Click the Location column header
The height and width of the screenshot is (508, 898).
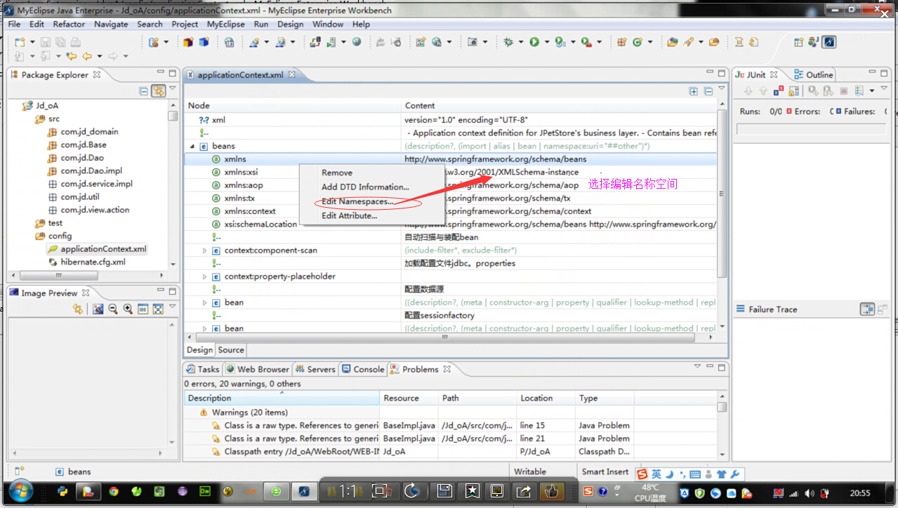(x=546, y=398)
